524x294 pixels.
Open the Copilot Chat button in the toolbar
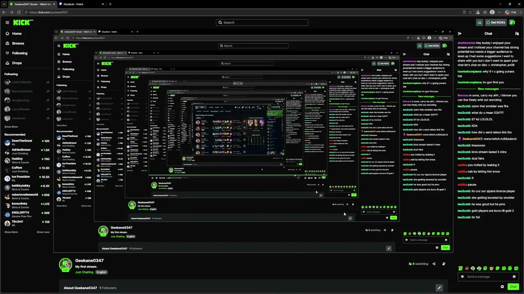point(510,12)
